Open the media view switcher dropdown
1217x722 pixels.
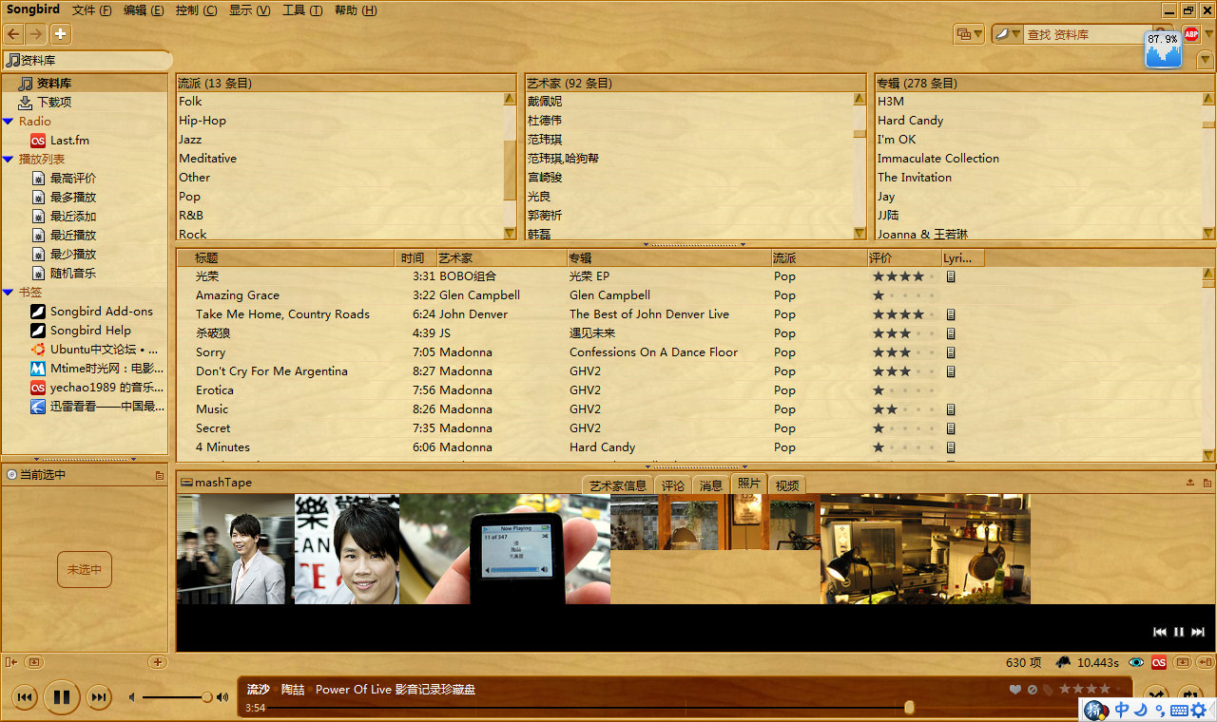pos(969,34)
